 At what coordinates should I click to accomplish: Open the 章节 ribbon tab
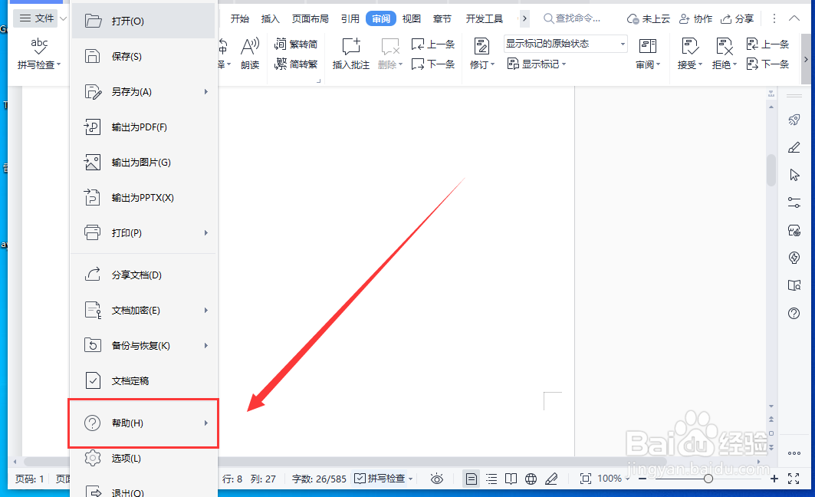coord(442,18)
